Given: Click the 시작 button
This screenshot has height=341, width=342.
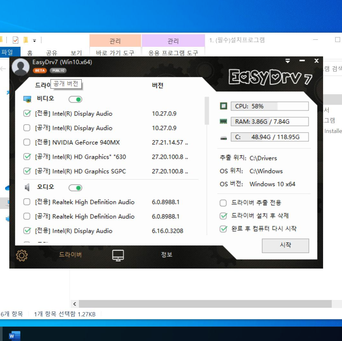Looking at the screenshot, I should coord(285,245).
